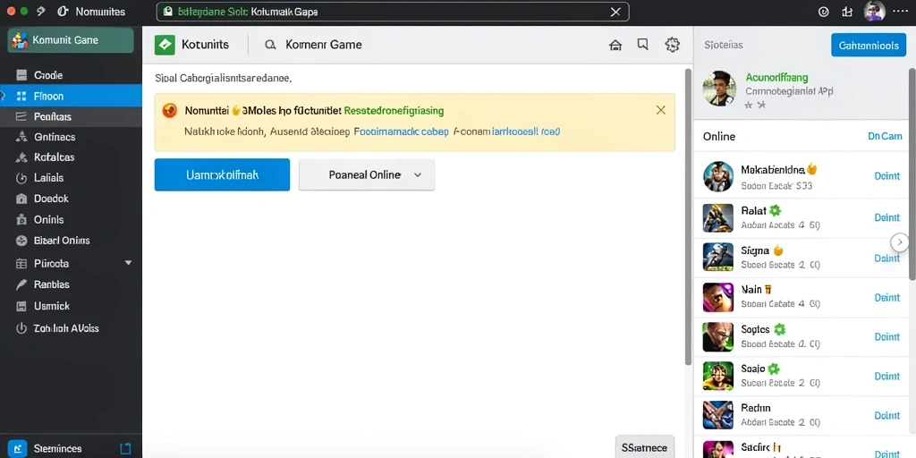Click the Dn Cam link beside Online

coord(885,136)
